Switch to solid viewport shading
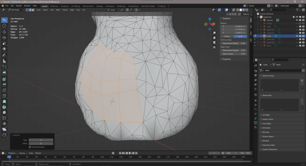 tap(241, 10)
